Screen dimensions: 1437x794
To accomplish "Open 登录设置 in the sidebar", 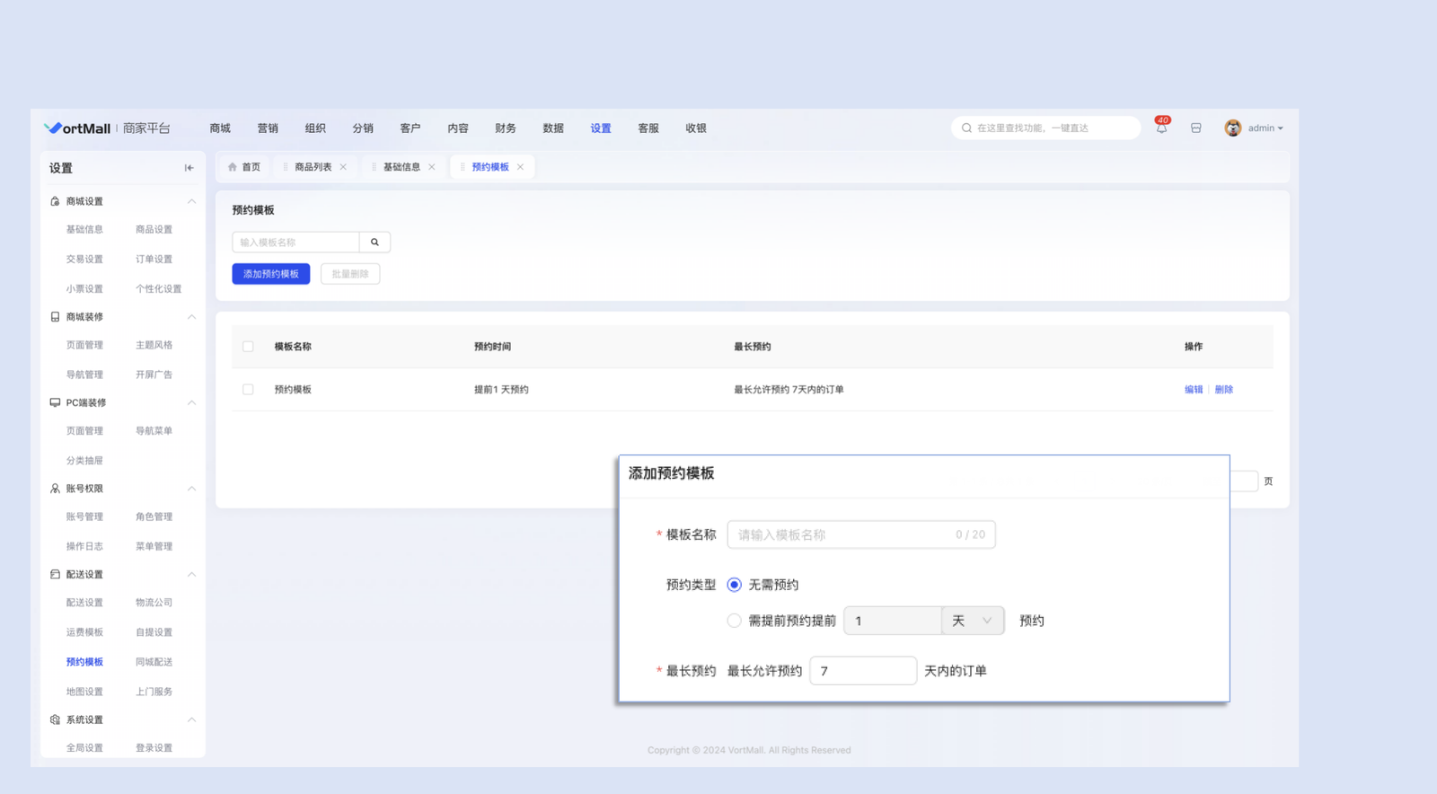I will (x=154, y=748).
